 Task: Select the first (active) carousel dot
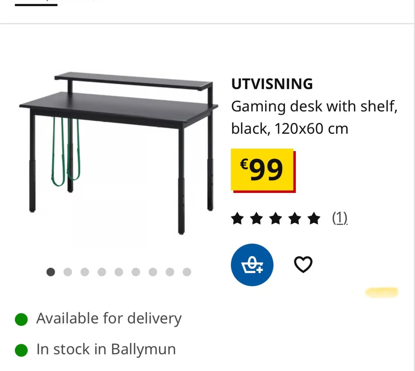(x=51, y=272)
